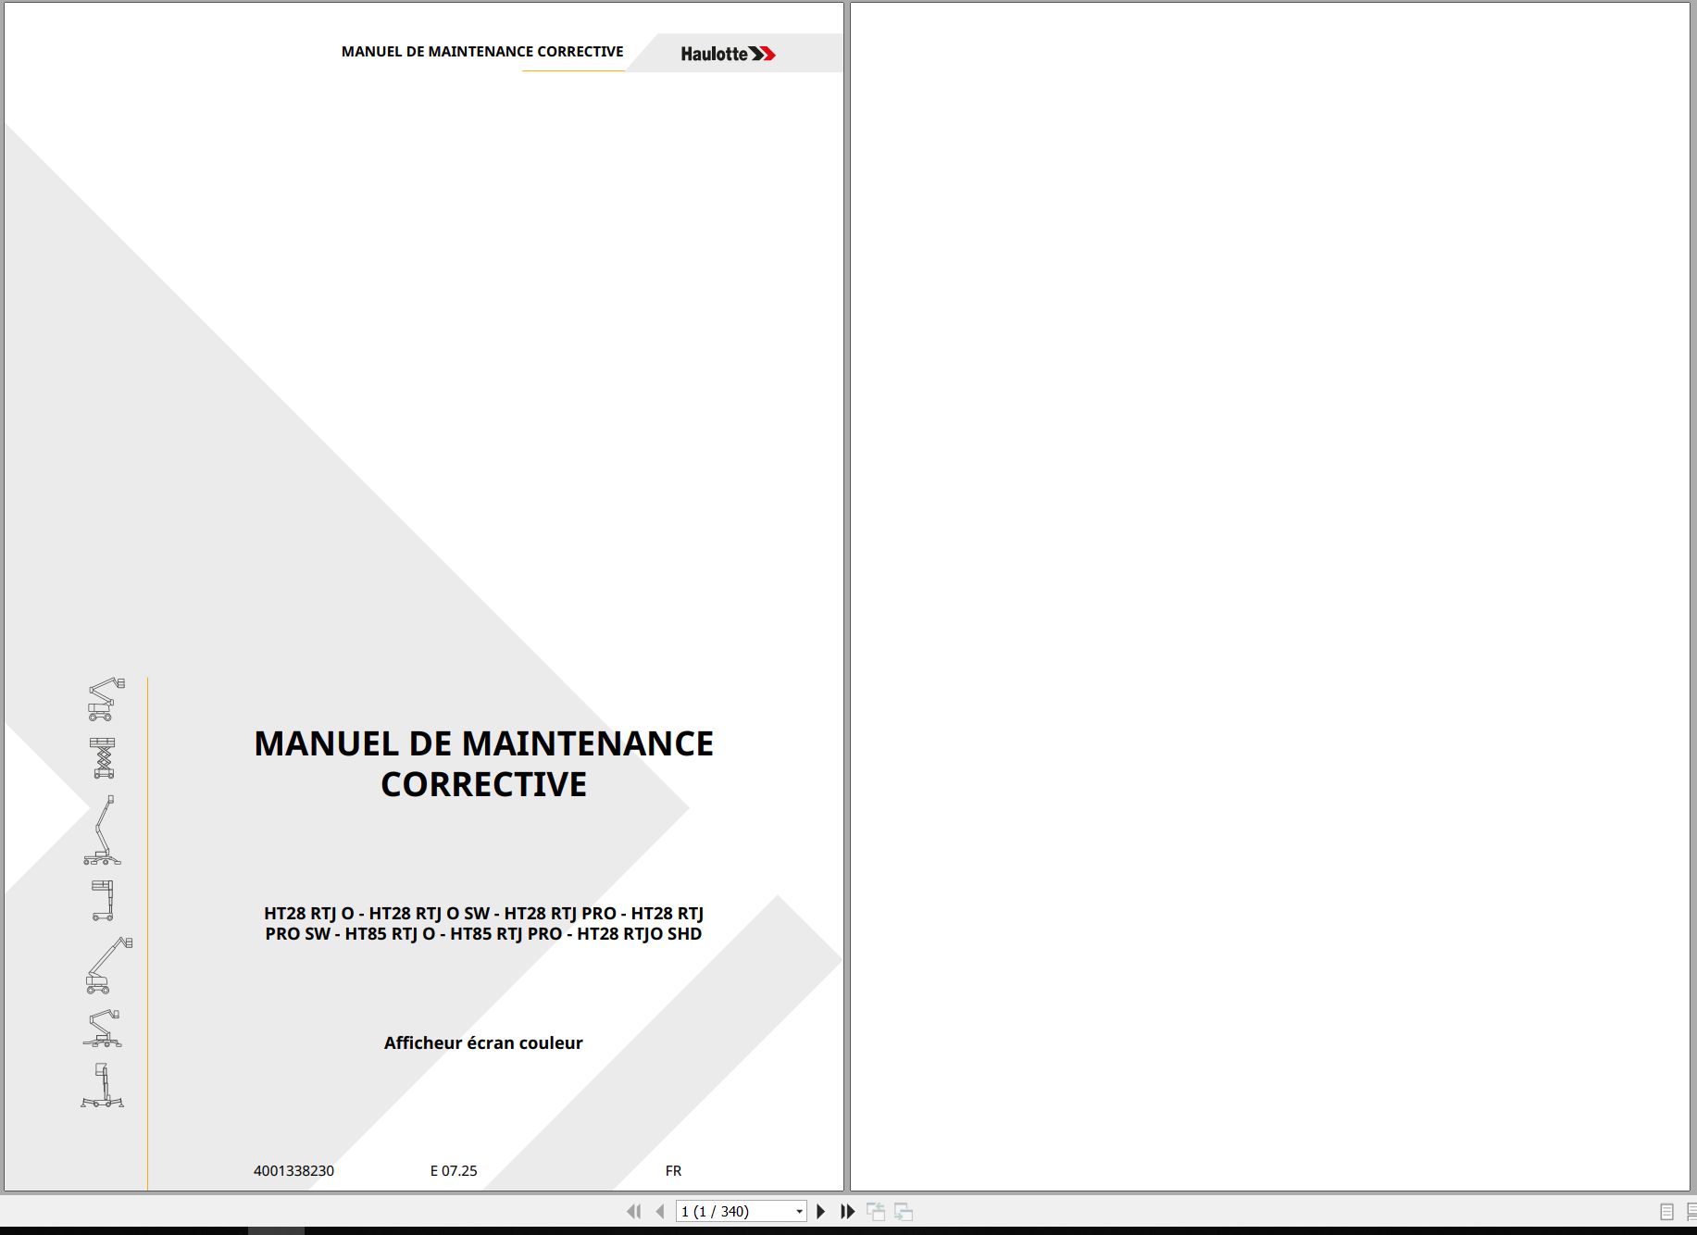
Task: Click the revision text E 07.25
Action: 454,1171
